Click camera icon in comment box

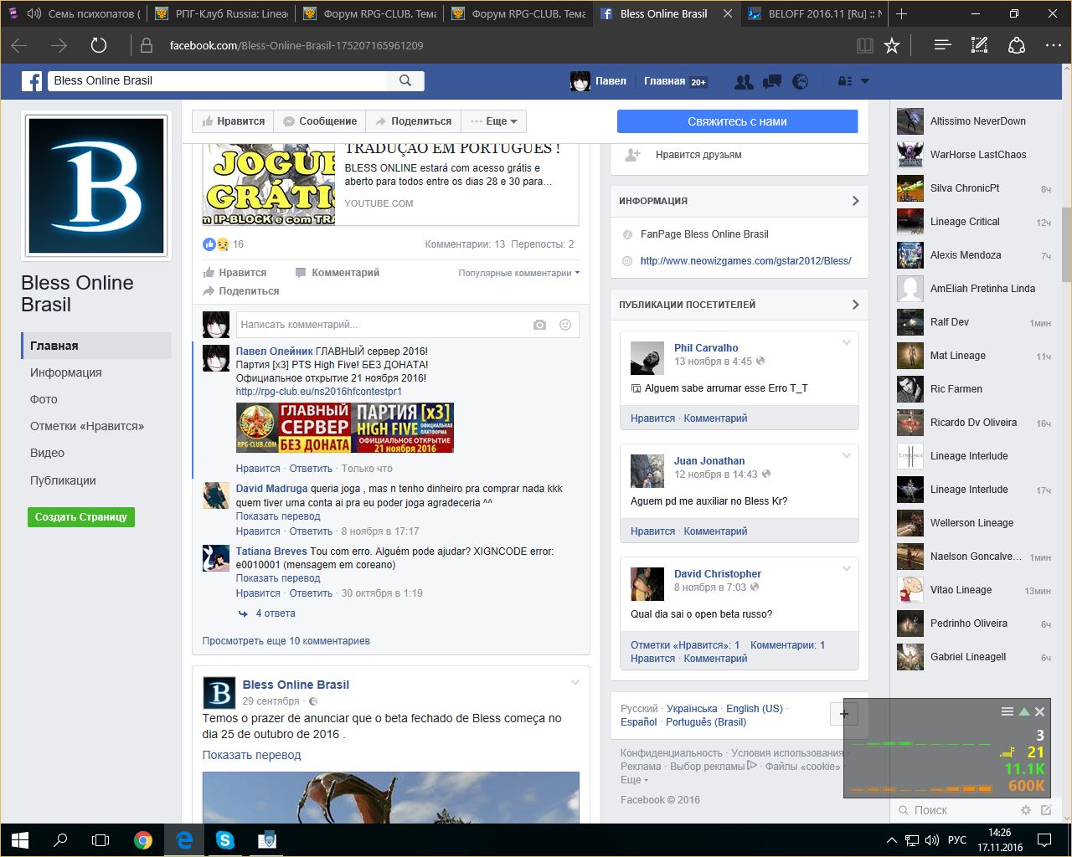539,325
